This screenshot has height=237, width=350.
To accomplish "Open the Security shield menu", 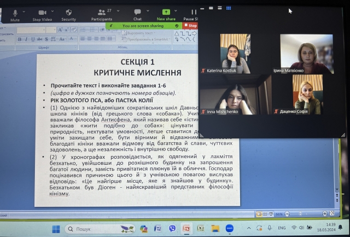I will click(x=69, y=15).
